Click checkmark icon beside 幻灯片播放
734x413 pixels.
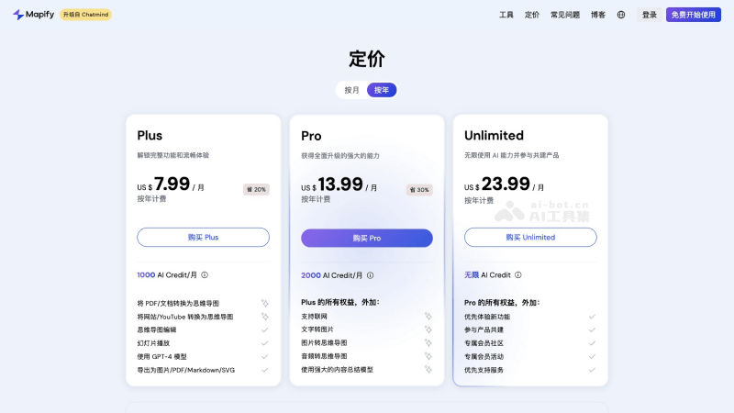pyautogui.click(x=264, y=343)
